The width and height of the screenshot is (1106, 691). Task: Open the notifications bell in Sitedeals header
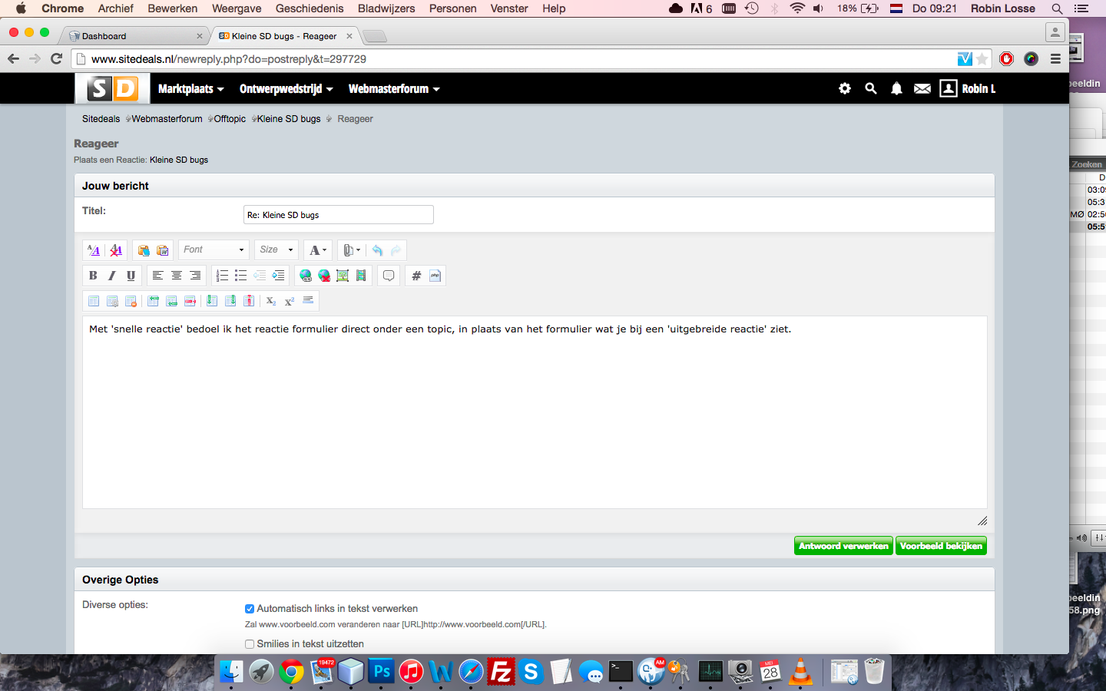[896, 88]
